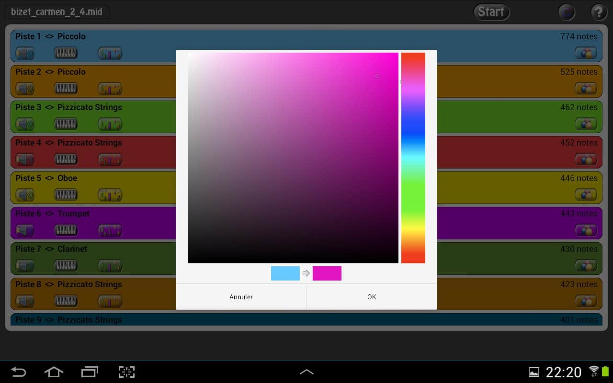Image resolution: width=613 pixels, height=383 pixels.
Task: Confirm the new color with OK
Action: coord(372,297)
